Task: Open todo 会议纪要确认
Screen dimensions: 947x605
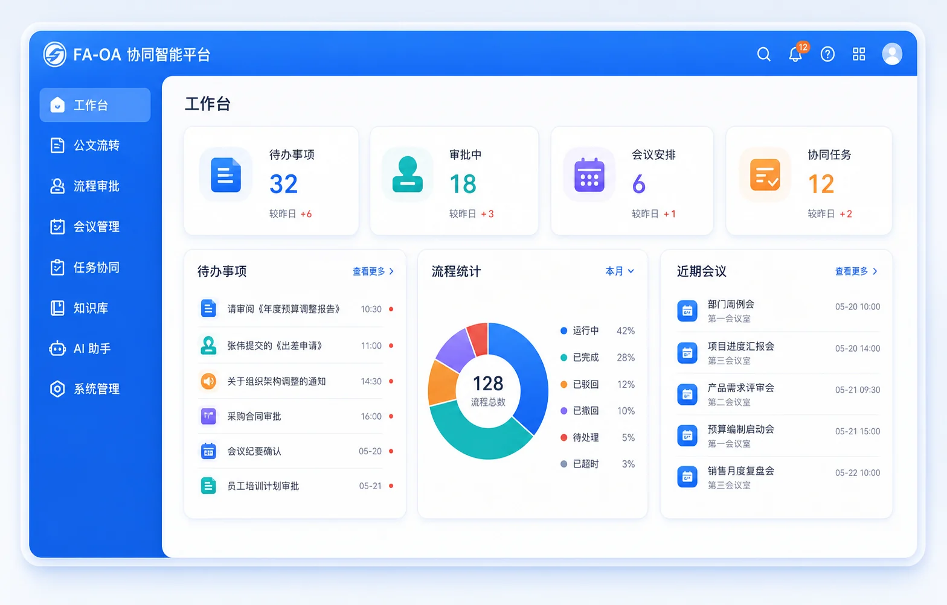Action: pyautogui.click(x=295, y=451)
